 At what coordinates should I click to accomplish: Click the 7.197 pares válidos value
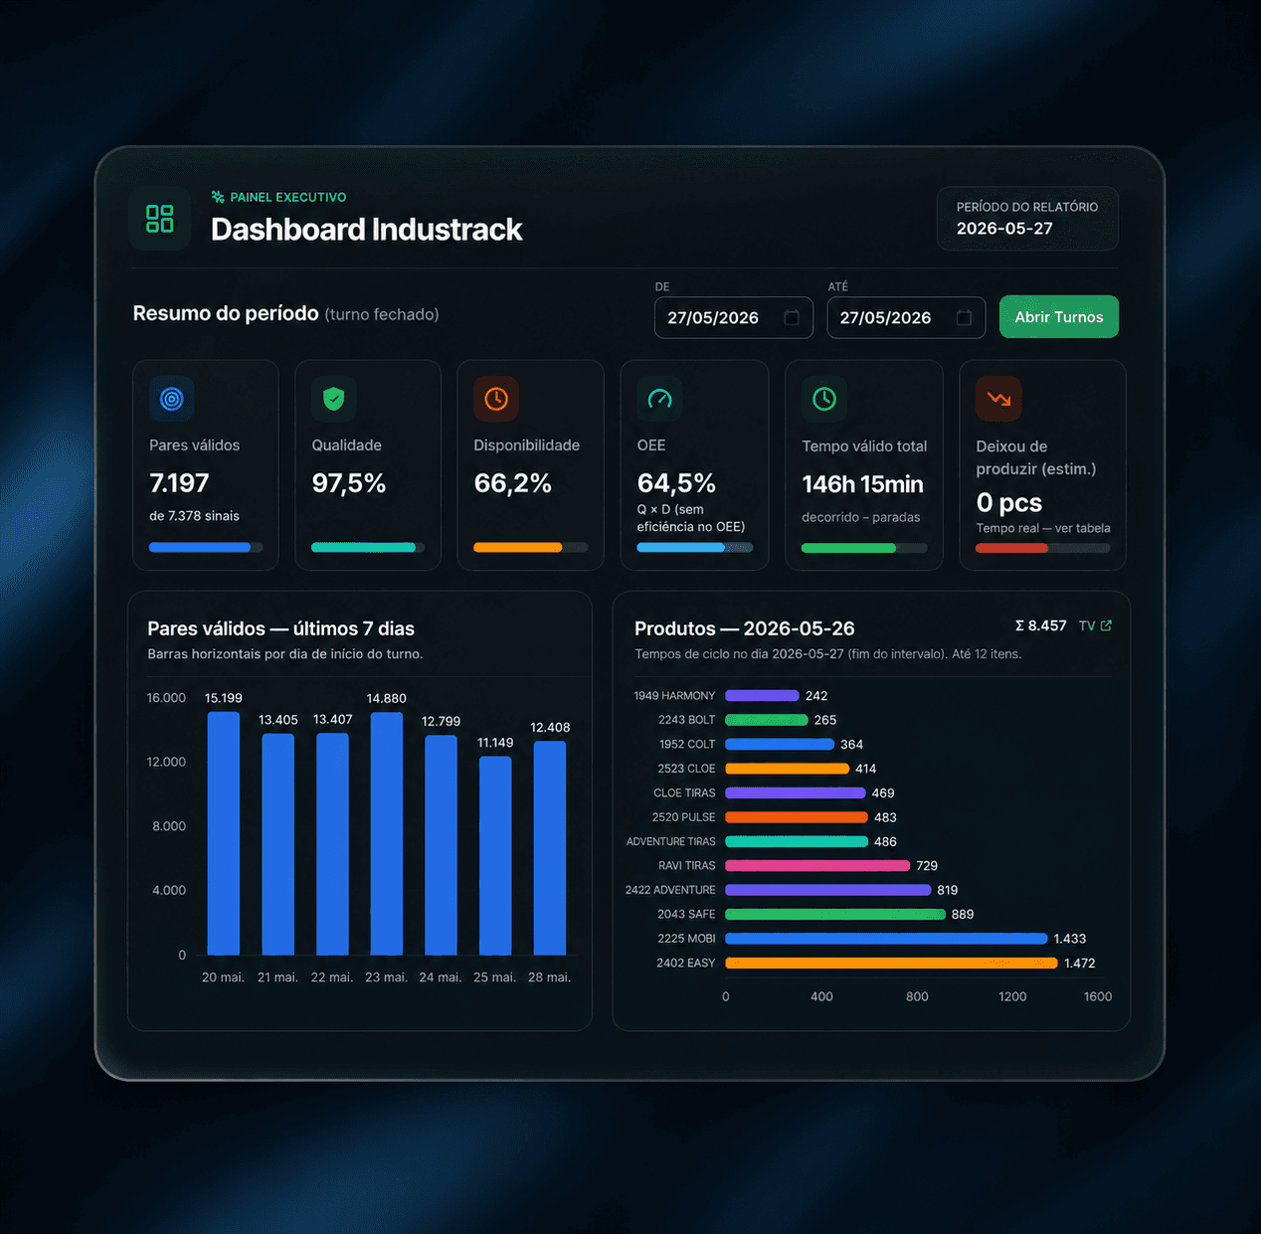[179, 483]
